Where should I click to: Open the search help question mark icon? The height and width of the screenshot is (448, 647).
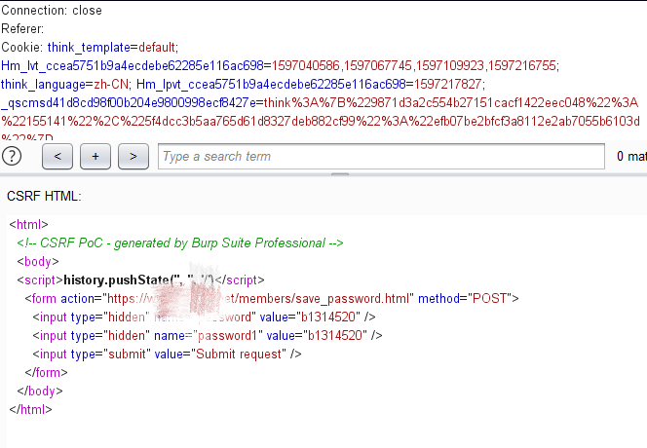[x=12, y=157]
